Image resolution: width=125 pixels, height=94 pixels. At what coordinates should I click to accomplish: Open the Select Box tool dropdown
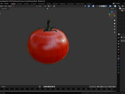(5, 9)
